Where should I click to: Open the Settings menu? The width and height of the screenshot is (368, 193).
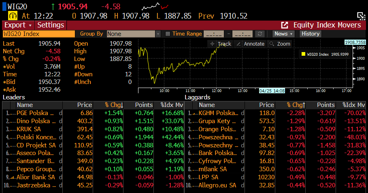tap(51, 25)
